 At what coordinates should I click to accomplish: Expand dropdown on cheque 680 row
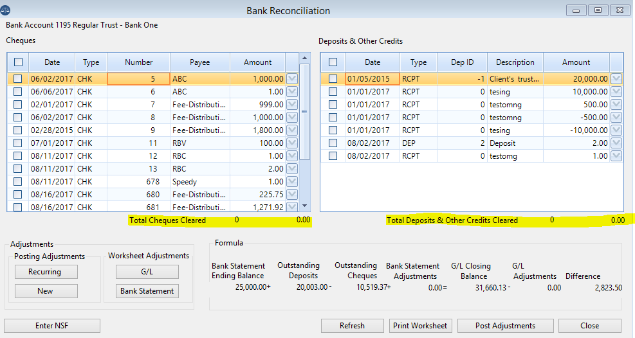pos(292,195)
